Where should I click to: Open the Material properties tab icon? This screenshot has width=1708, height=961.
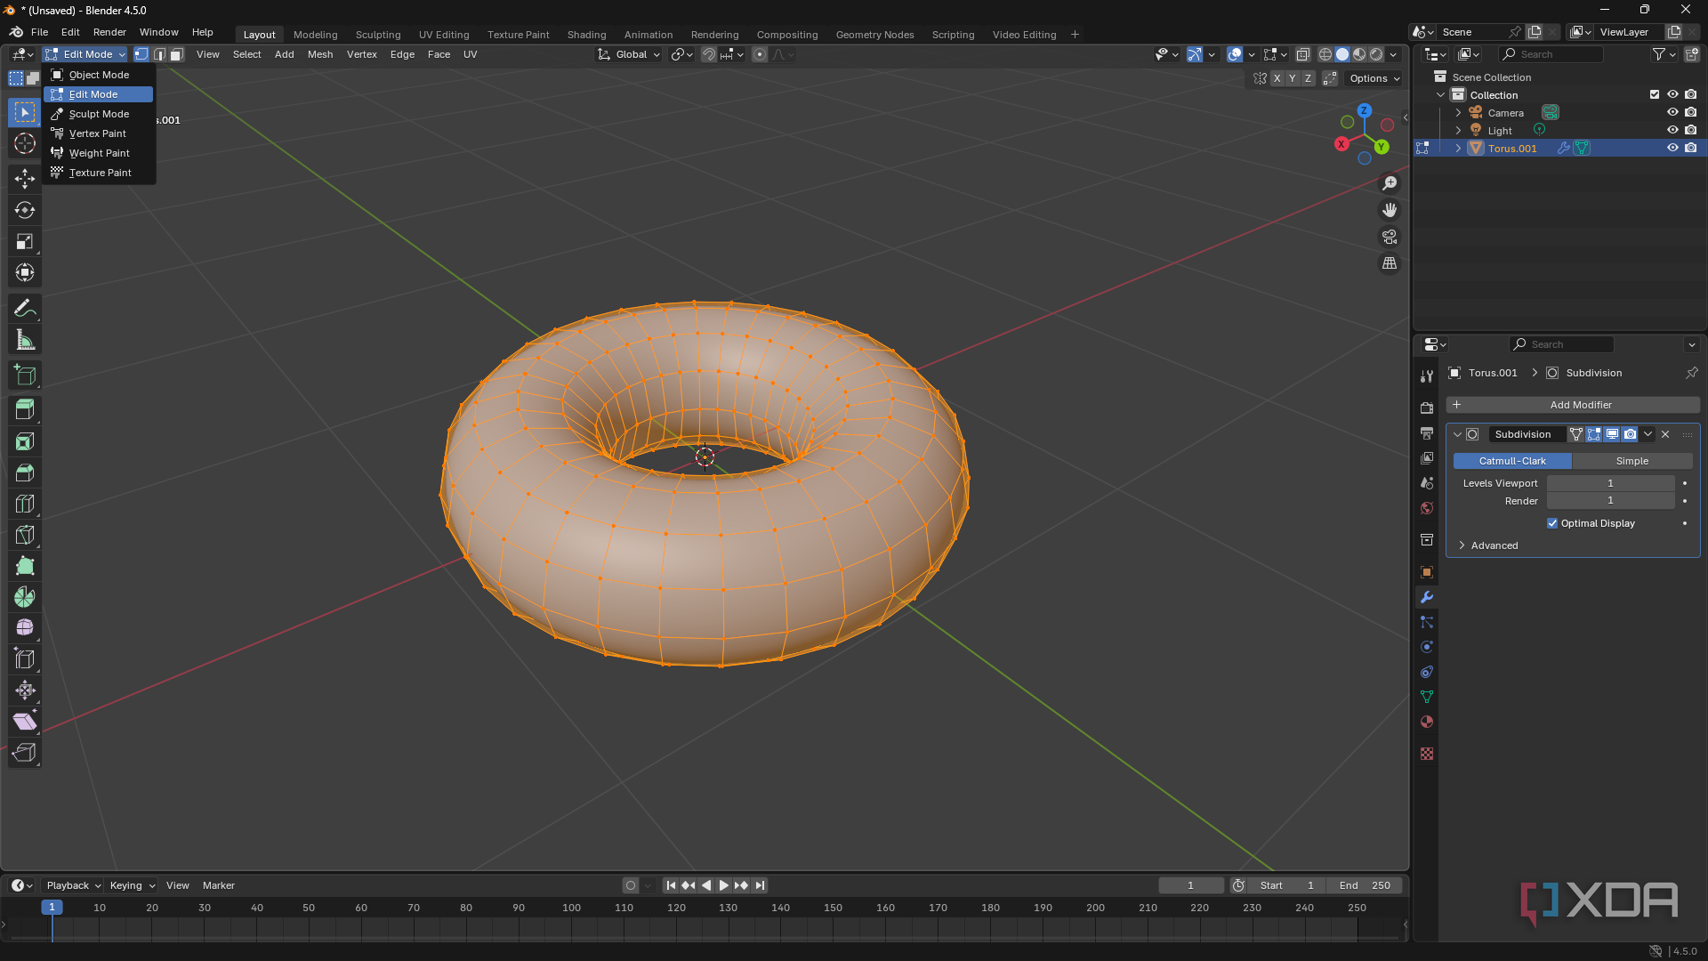tap(1427, 722)
